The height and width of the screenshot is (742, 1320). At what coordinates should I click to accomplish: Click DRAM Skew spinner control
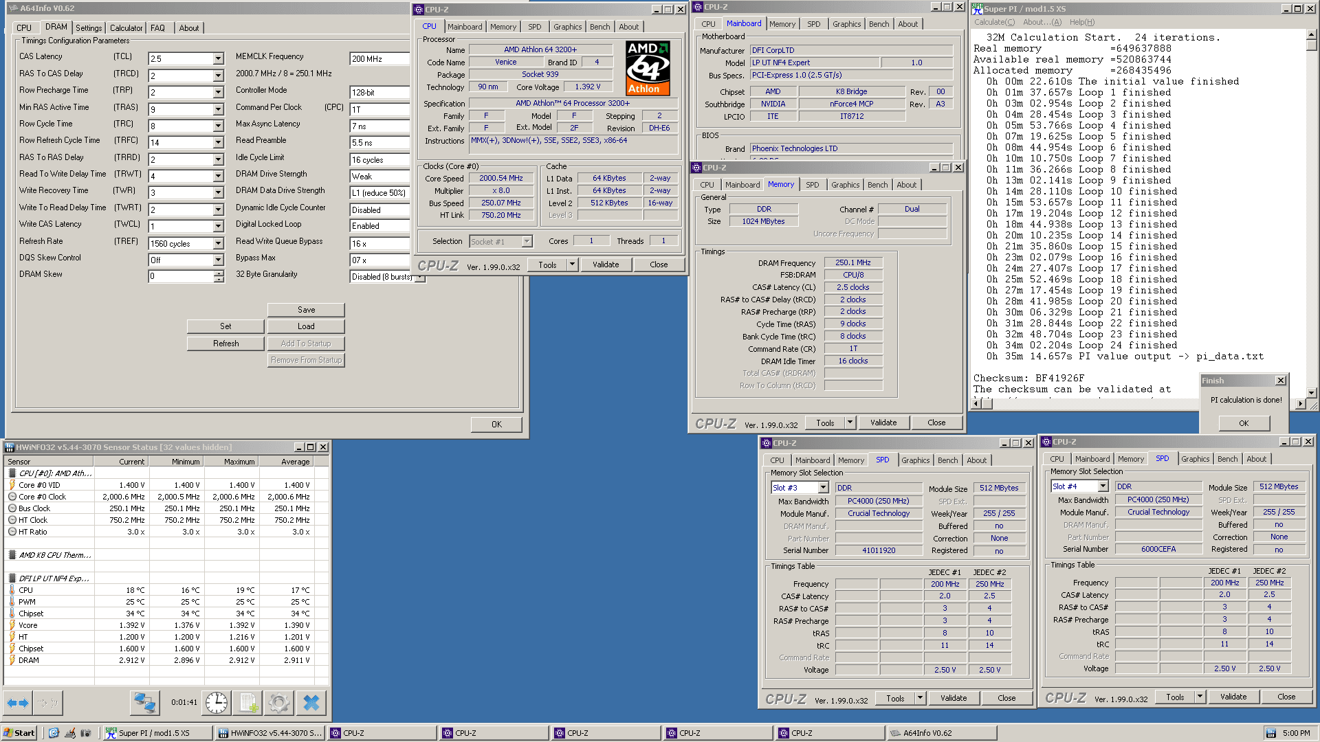219,277
